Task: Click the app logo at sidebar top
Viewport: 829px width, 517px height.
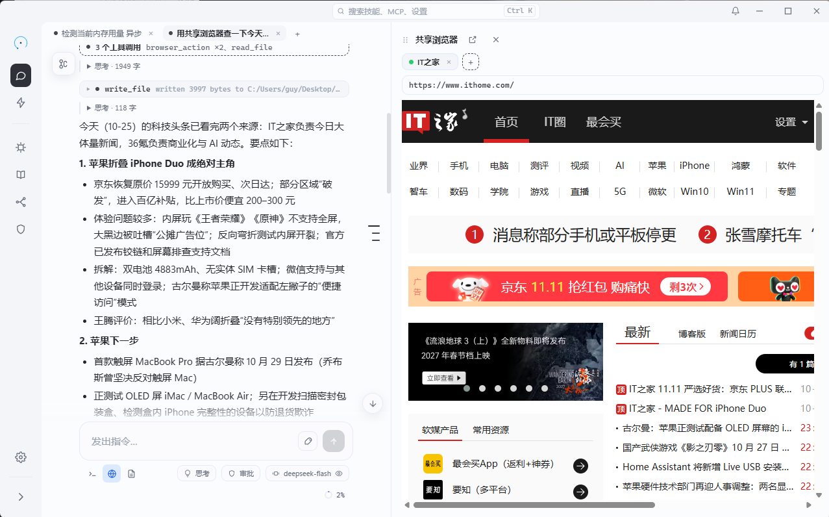Action: [x=21, y=43]
